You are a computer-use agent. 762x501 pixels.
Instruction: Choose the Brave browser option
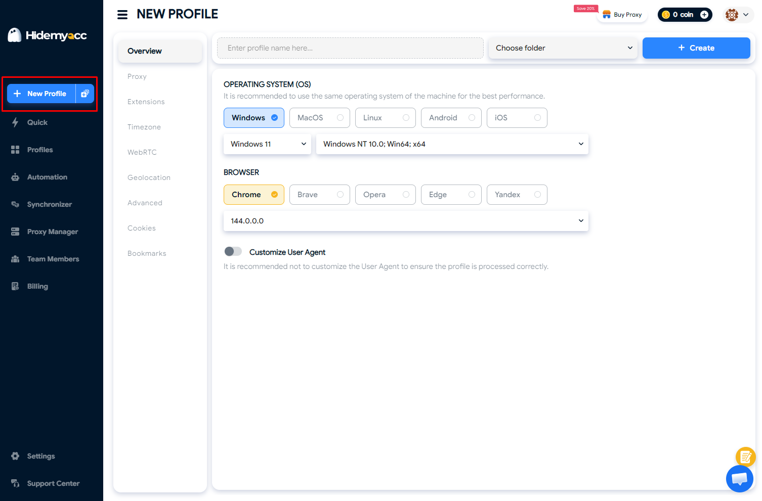[319, 195]
